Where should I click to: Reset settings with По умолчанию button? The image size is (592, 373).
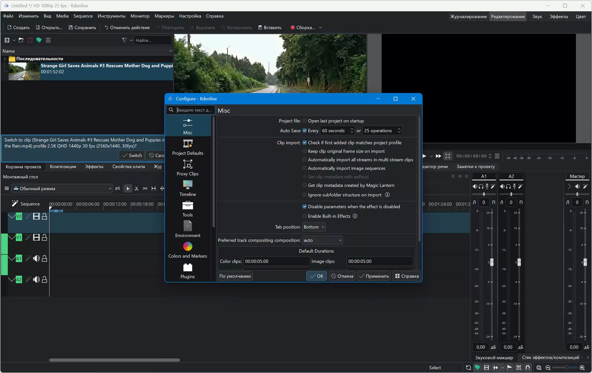(235, 276)
